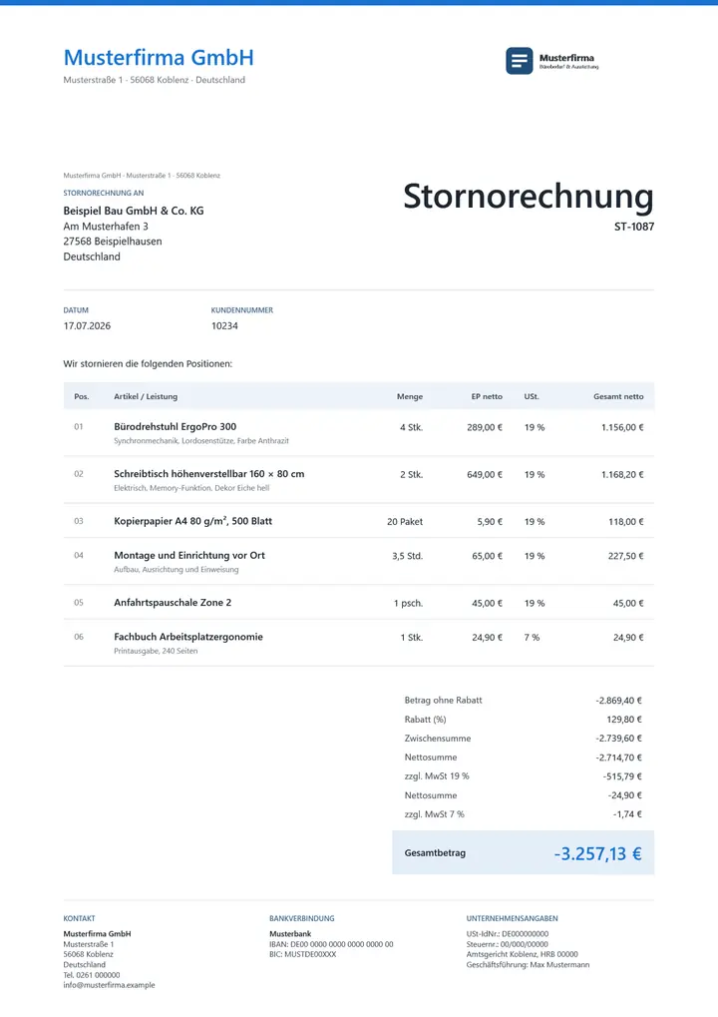Screen dimensions: 718x1017
Task: Select Zwischensumme value -2.739,60 €
Action: tap(619, 739)
